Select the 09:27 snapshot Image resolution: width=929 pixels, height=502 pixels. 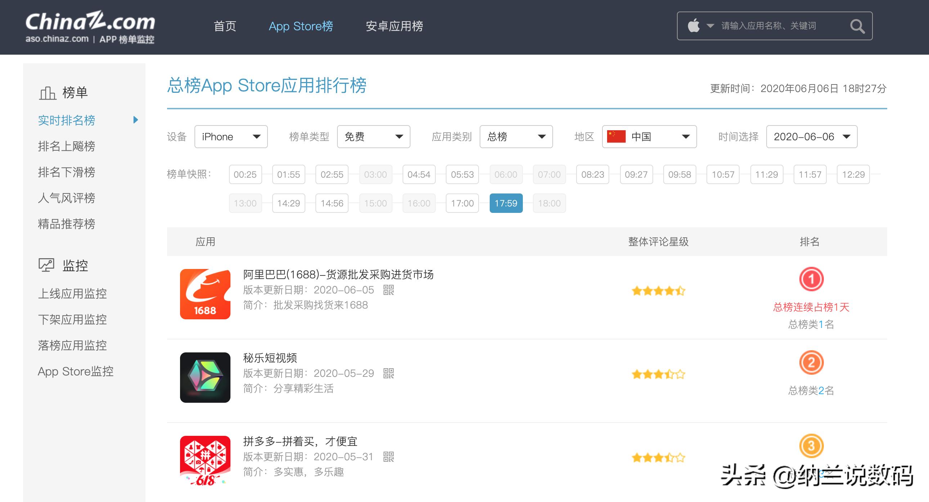pos(636,174)
